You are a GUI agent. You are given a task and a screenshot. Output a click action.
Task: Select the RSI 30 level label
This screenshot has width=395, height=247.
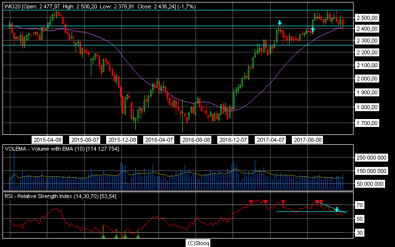[360, 233]
